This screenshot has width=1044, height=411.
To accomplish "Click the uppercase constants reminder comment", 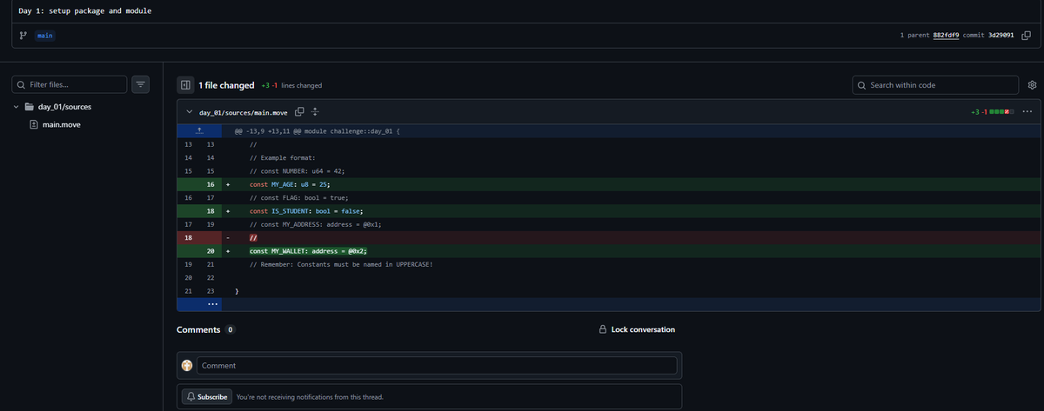I will point(340,264).
